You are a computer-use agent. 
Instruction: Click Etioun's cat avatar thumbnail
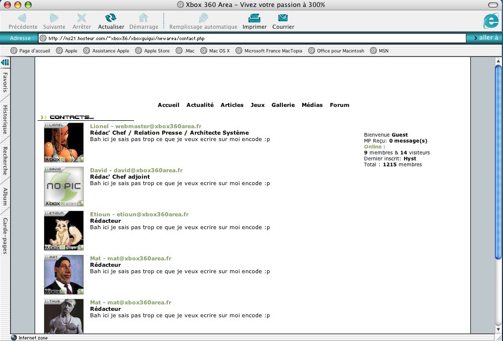tap(64, 231)
